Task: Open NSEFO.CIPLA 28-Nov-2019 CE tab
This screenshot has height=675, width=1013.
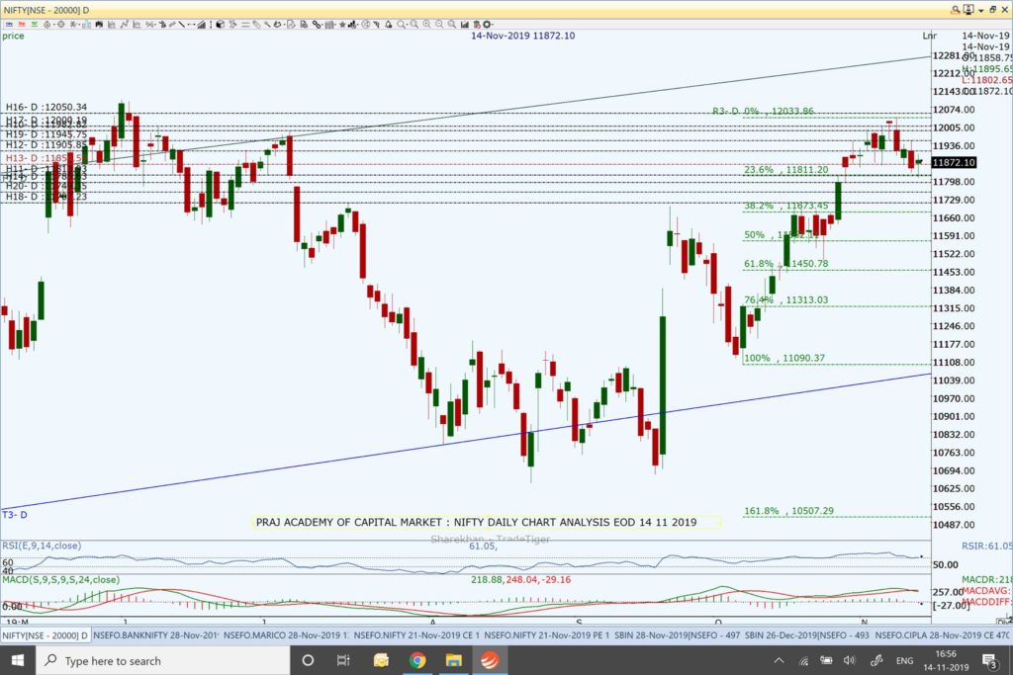Action: coord(942,635)
